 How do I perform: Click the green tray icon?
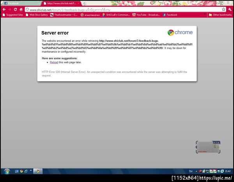(204, 171)
